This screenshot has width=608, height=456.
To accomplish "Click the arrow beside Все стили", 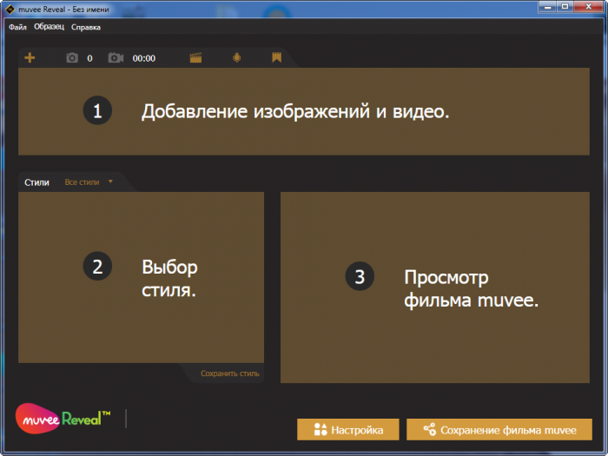I will (110, 182).
